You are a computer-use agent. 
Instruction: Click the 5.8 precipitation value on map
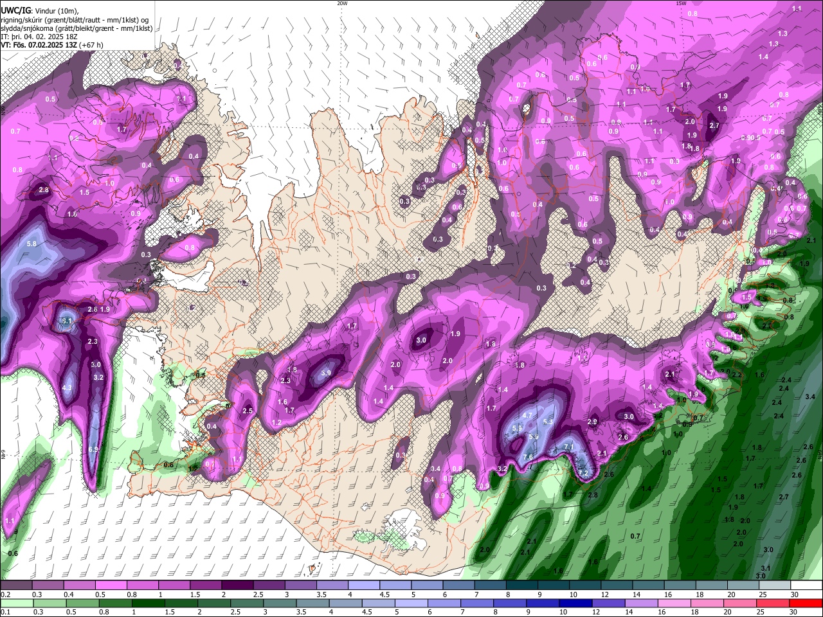(x=32, y=244)
